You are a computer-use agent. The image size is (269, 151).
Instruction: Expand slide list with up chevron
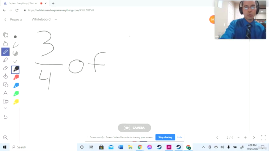point(238,138)
